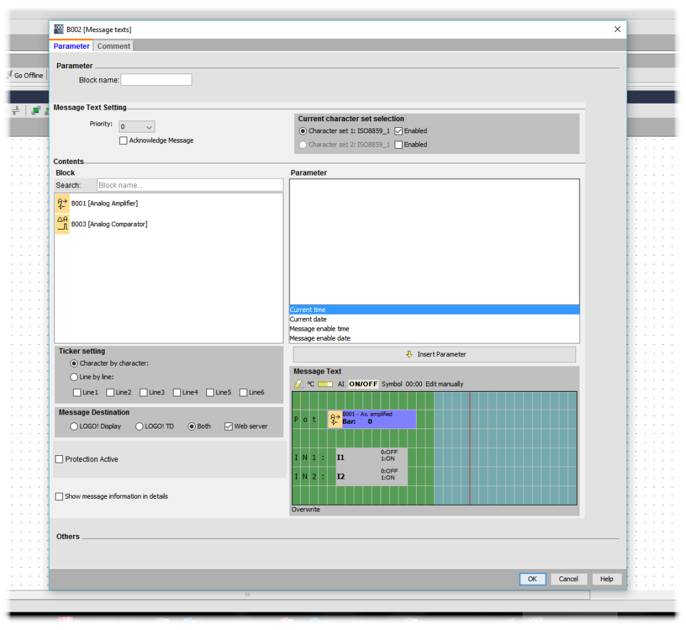Click the AI analog input tool
Viewport: 686px width, 630px height.
click(x=341, y=384)
